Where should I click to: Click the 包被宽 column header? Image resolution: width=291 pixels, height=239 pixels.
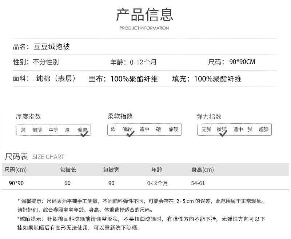click(x=111, y=170)
